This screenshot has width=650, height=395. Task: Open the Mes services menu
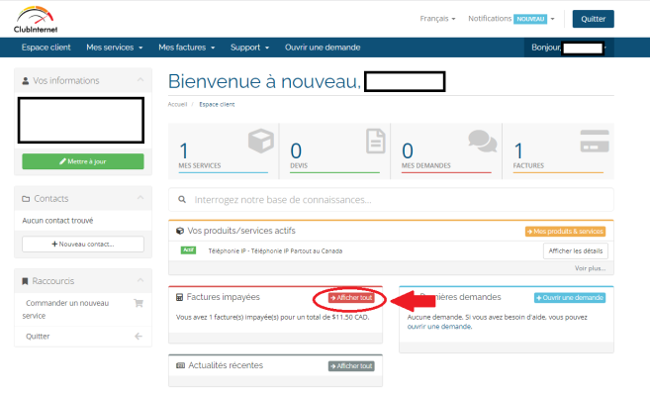pos(115,48)
